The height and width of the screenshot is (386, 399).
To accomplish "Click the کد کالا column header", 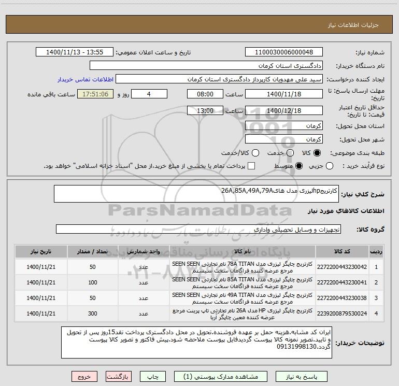I will [x=342, y=251].
